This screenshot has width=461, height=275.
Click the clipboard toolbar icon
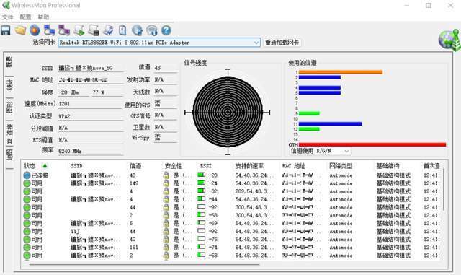click(122, 30)
